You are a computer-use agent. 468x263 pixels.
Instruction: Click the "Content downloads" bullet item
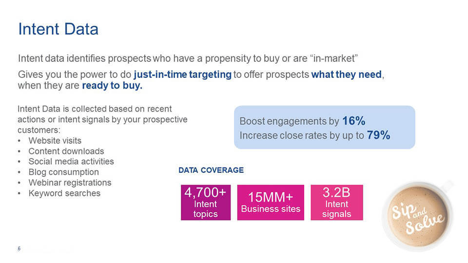[66, 151]
